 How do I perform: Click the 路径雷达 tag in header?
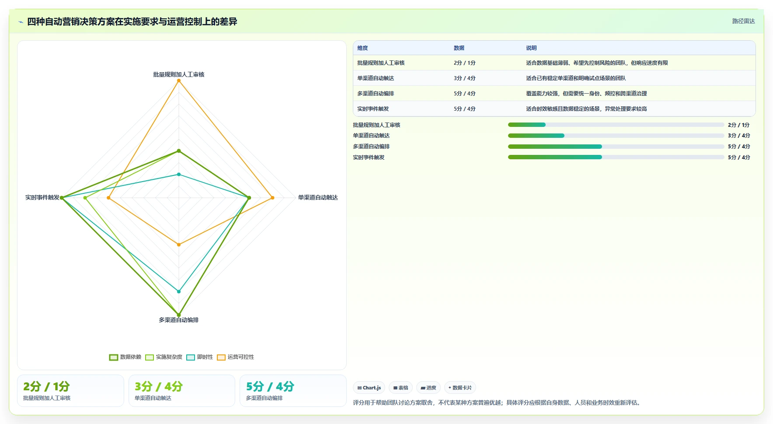[x=743, y=21]
